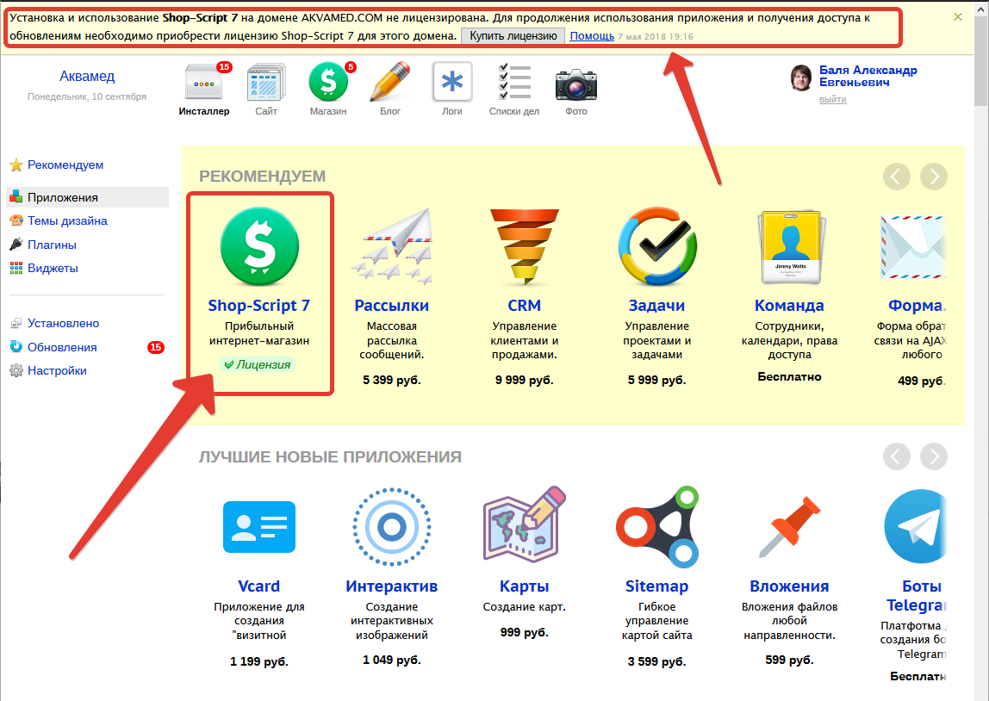The width and height of the screenshot is (989, 701).
Task: Open the Logs (Логи) asterisk icon
Action: point(452,84)
